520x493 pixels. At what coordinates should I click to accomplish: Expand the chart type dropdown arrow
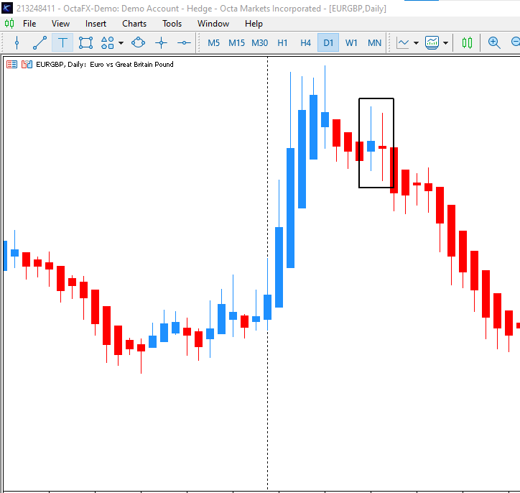tap(416, 43)
